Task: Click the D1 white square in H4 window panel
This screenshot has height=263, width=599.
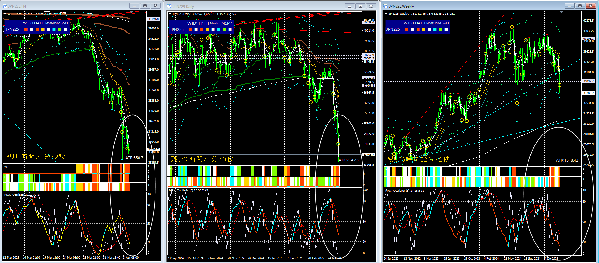Action: pyautogui.click(x=32, y=29)
